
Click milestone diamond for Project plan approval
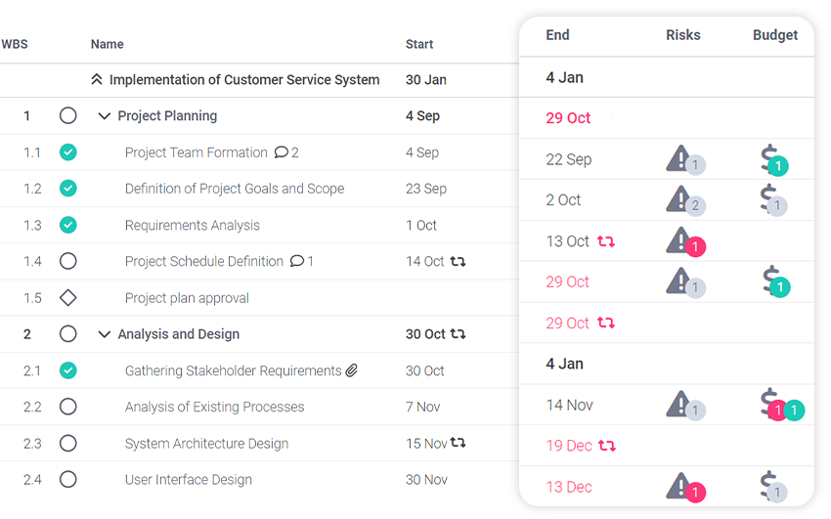point(67,298)
